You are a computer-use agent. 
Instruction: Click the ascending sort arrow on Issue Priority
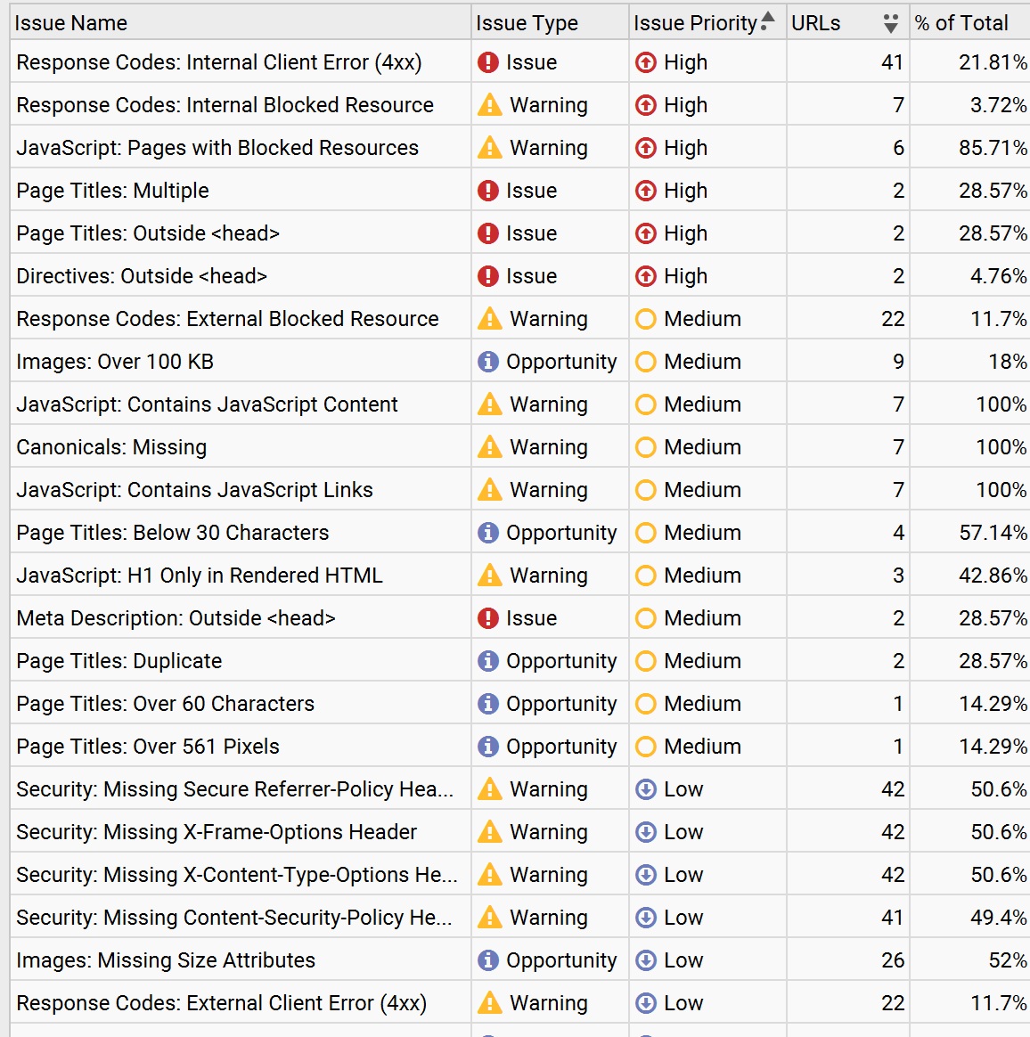[767, 21]
